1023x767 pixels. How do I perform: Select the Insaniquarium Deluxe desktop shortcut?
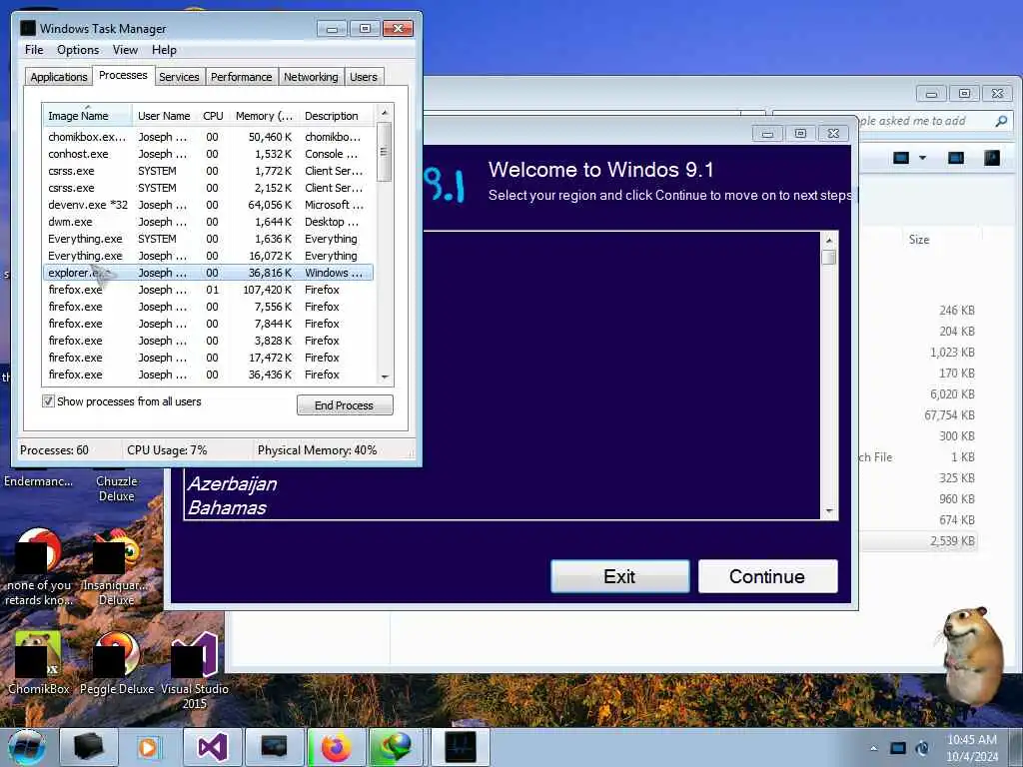click(117, 568)
